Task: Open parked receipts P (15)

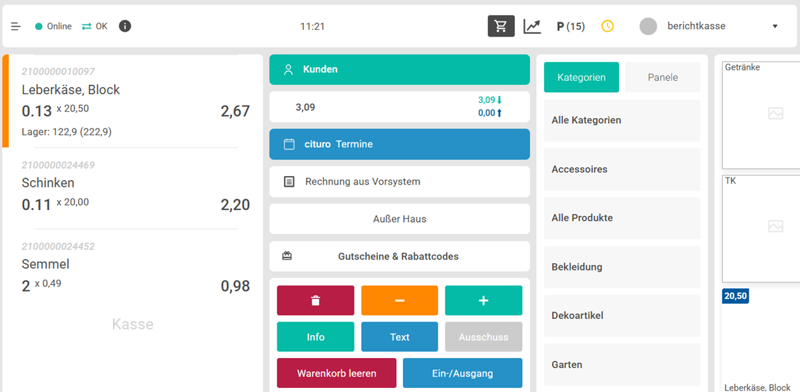Action: click(571, 27)
